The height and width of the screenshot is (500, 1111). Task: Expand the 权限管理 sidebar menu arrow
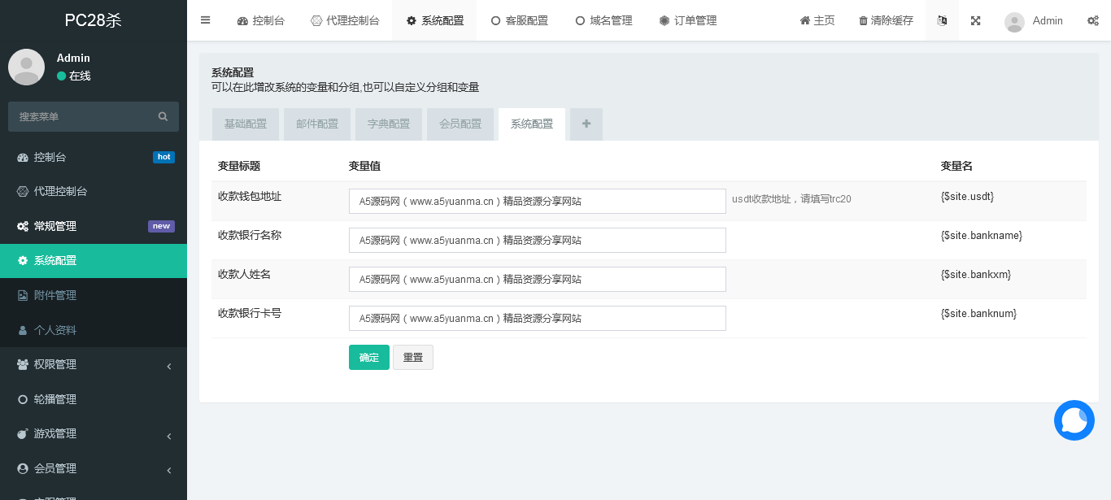click(169, 367)
